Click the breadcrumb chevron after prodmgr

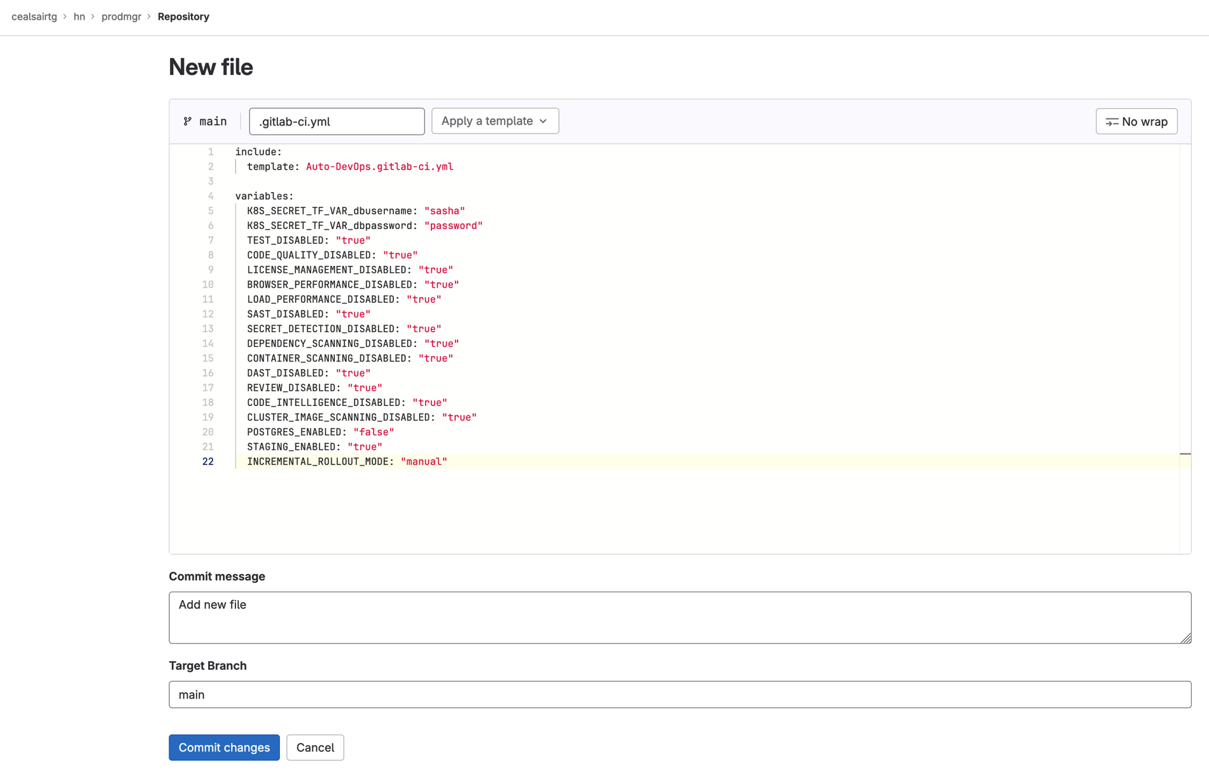(148, 17)
